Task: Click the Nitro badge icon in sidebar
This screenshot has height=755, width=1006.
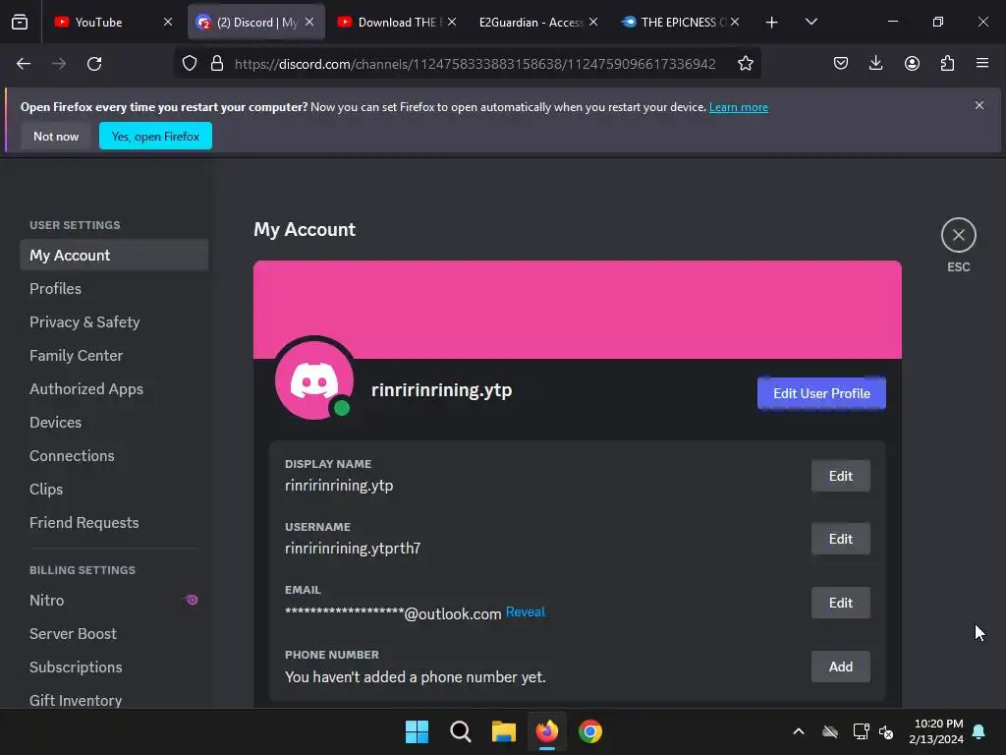Action: pyautogui.click(x=192, y=600)
